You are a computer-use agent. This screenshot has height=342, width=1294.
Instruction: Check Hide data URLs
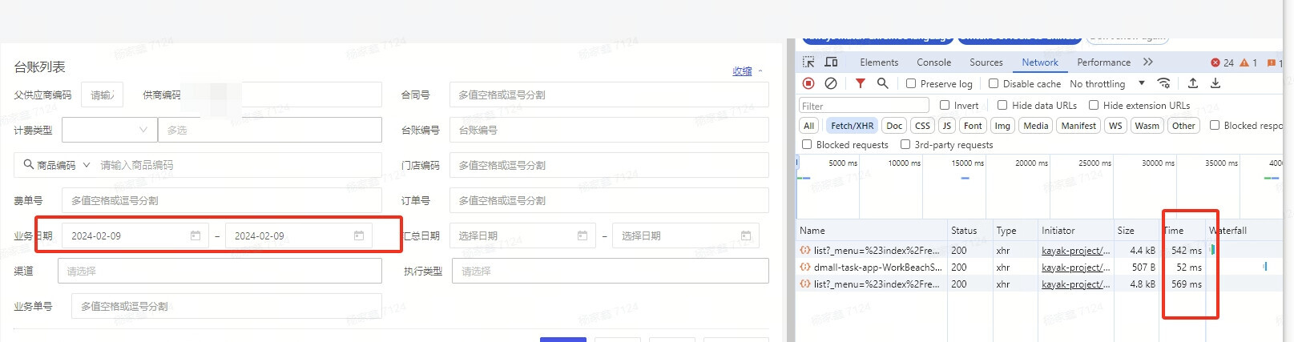(x=1002, y=105)
